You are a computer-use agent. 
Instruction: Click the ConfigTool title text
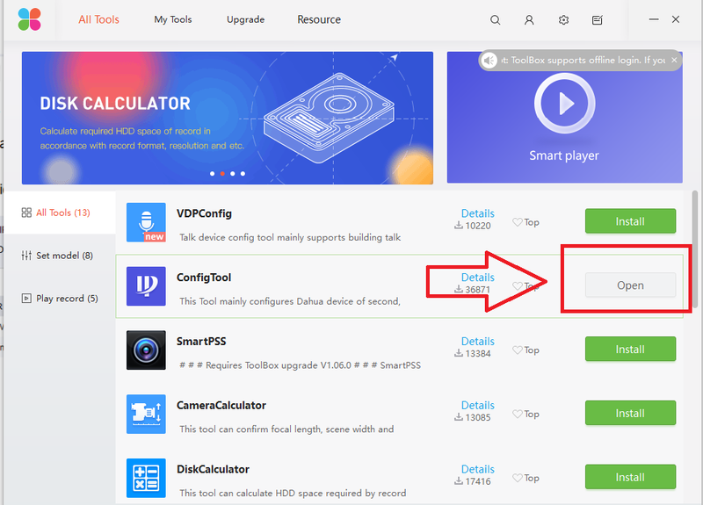pos(204,278)
